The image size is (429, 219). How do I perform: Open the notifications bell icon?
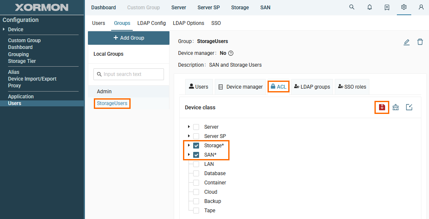369,7
